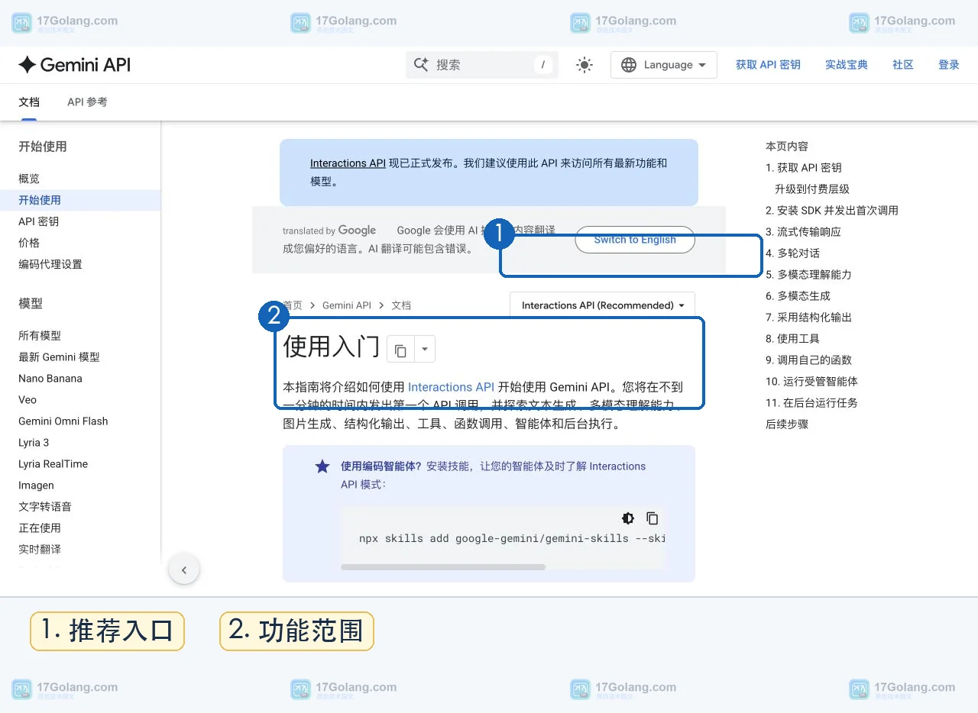Open the Language dropdown
Screen dimensions: 978x713
pos(663,65)
